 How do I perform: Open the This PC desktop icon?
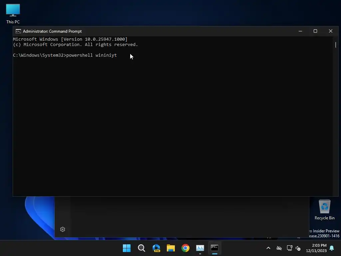pyautogui.click(x=13, y=14)
